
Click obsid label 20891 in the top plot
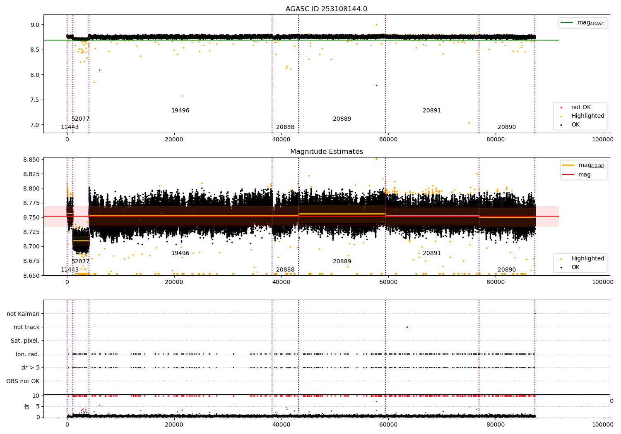point(432,111)
